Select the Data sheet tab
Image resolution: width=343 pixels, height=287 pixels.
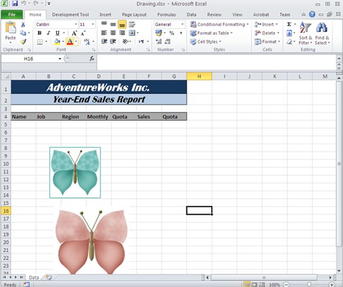pos(34,278)
